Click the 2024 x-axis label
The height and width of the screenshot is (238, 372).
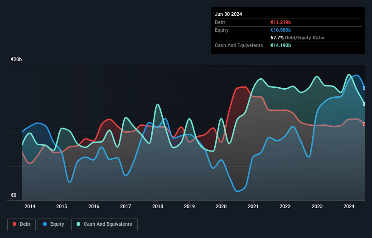coord(349,206)
